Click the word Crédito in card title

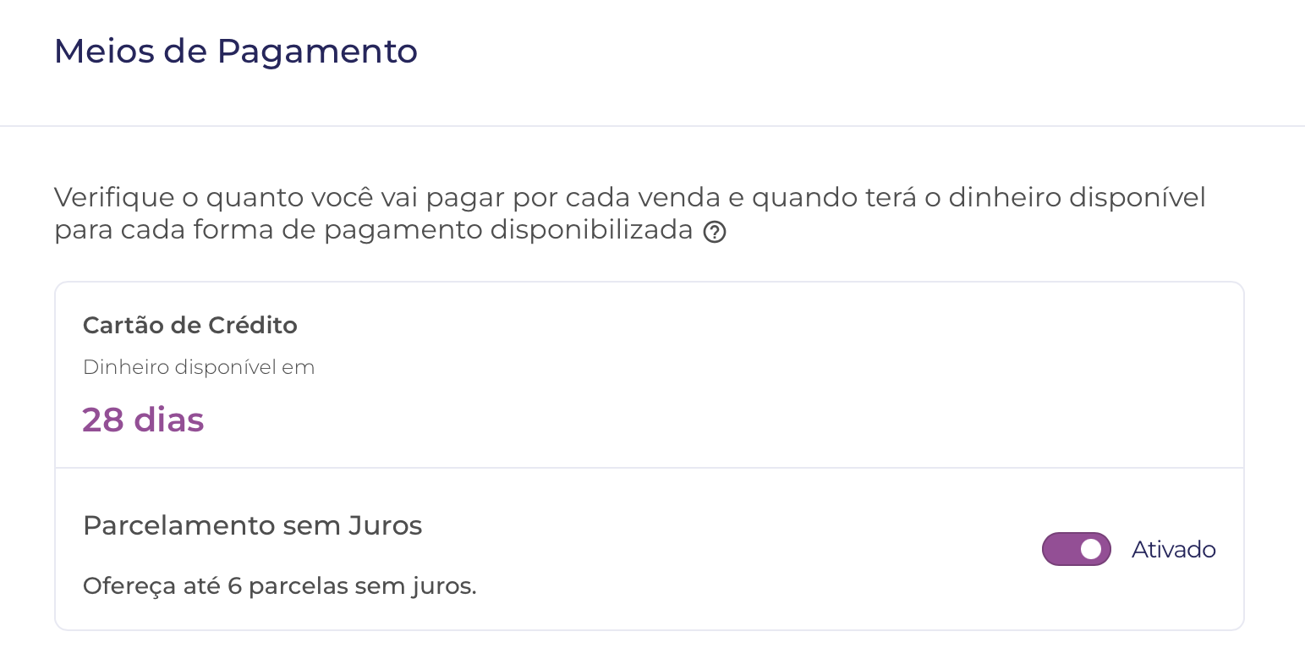256,325
